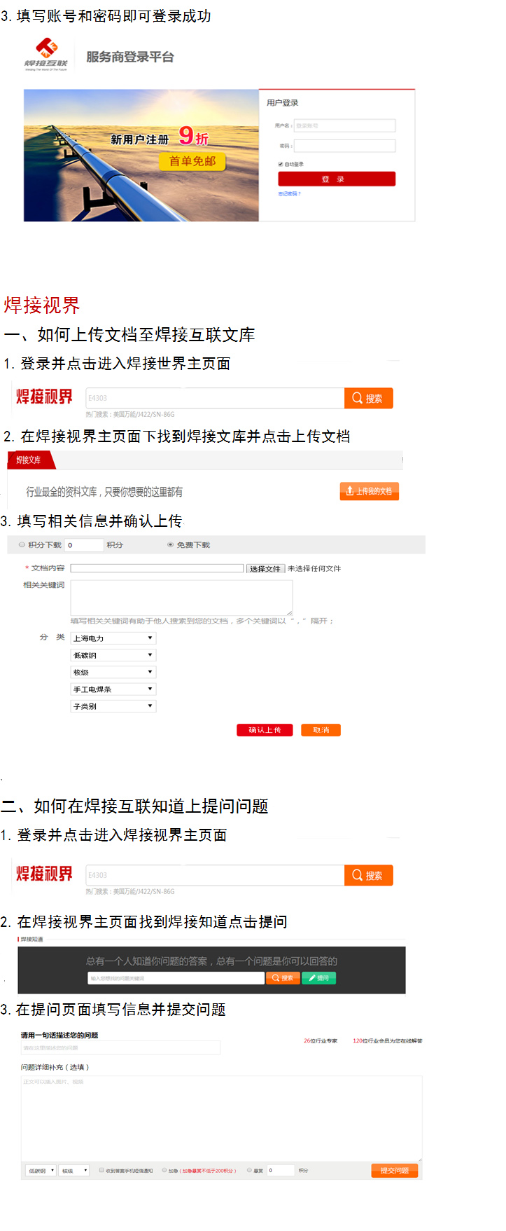
Task: Switch to the 焊接文库 tab
Action: 29,460
